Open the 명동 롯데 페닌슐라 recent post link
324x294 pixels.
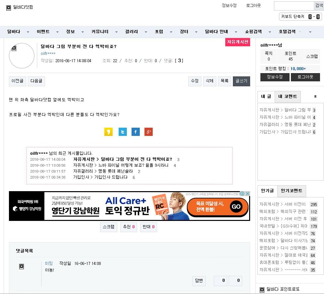click(103, 171)
